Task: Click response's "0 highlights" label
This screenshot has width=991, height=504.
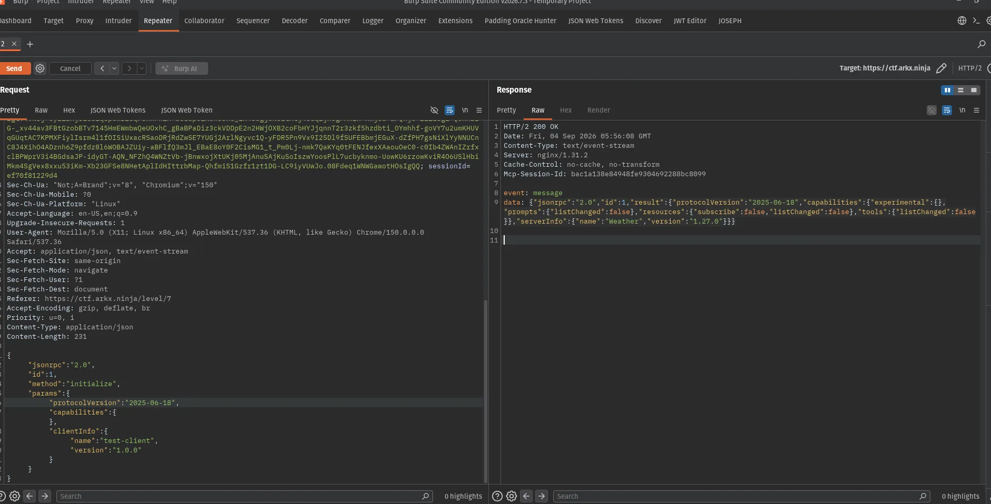Action: tap(960, 496)
